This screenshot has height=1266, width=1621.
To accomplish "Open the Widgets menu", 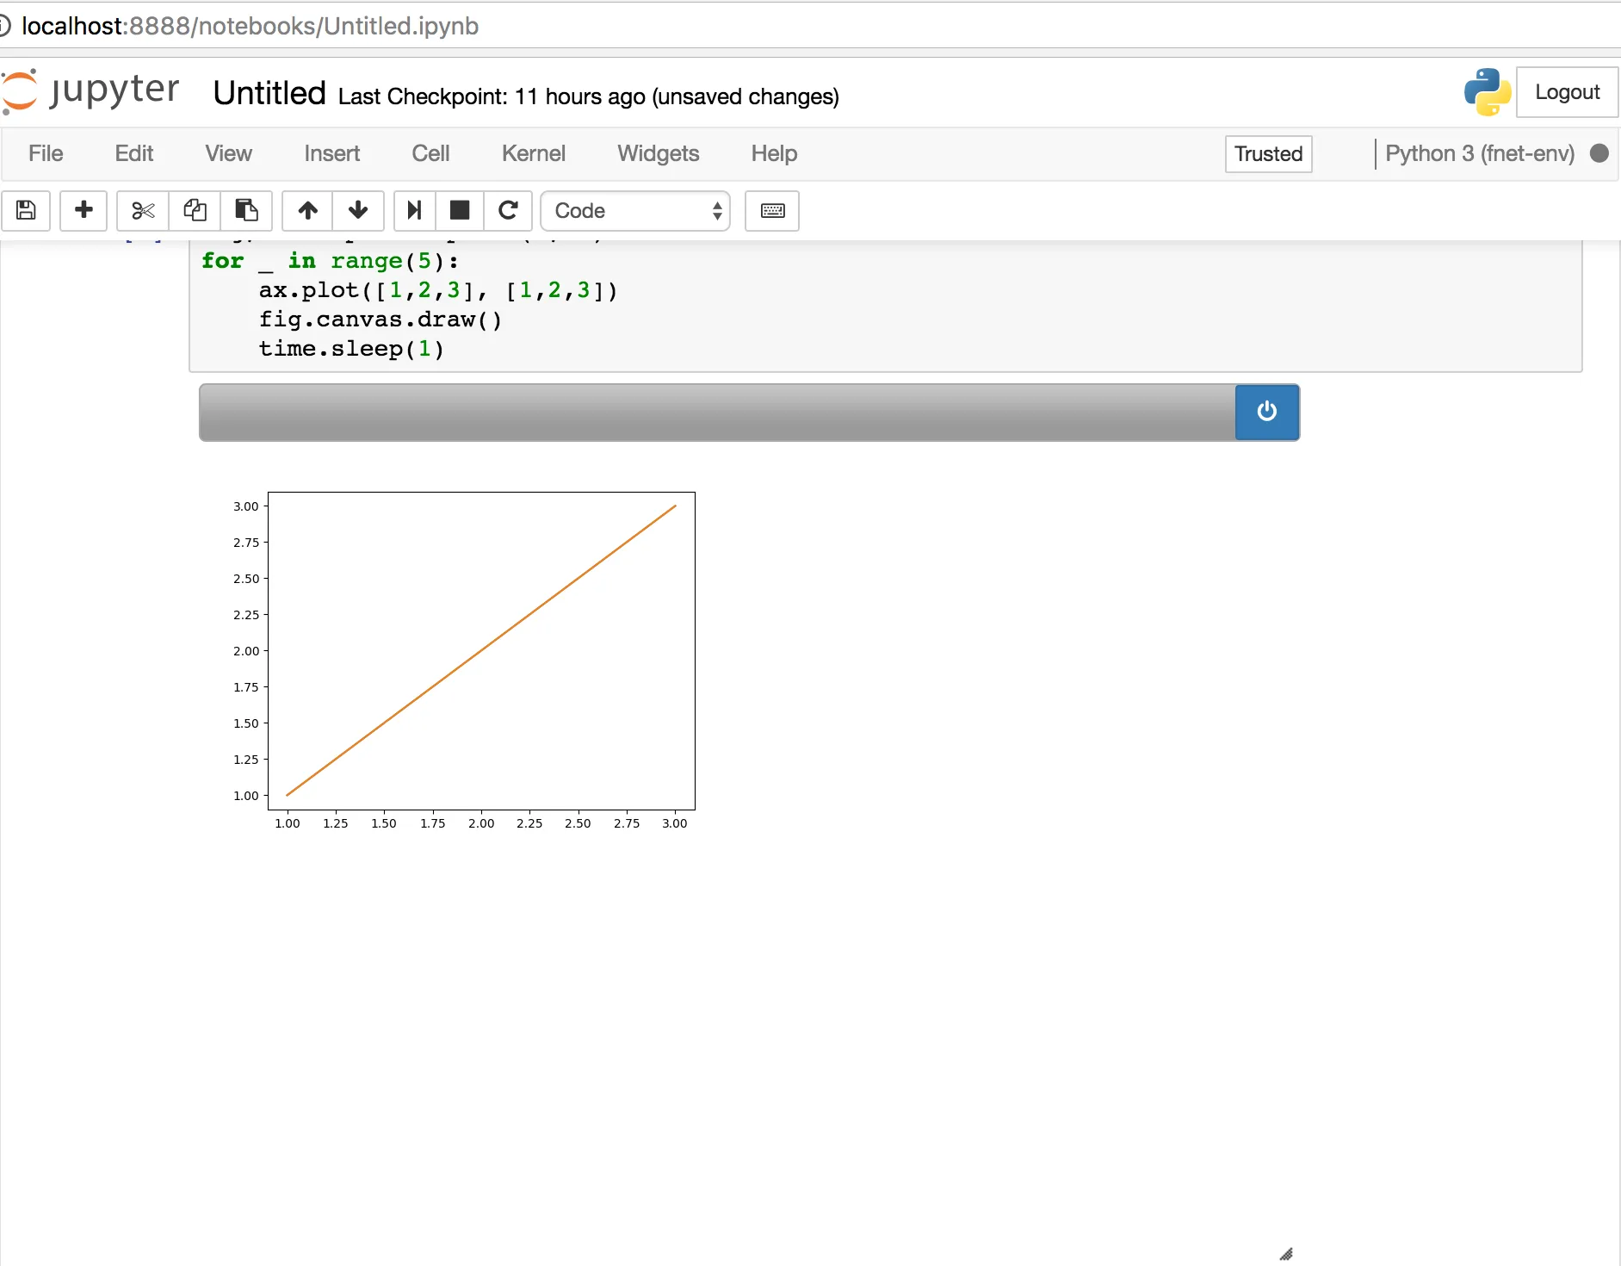I will [x=658, y=153].
